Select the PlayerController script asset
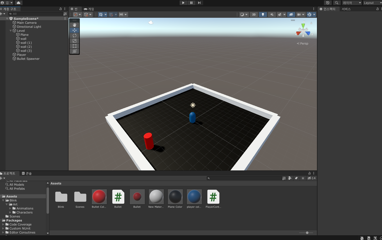This screenshot has height=240, width=382. point(213,199)
